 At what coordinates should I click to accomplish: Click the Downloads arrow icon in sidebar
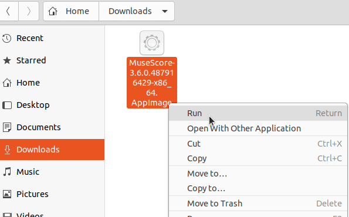point(7,150)
